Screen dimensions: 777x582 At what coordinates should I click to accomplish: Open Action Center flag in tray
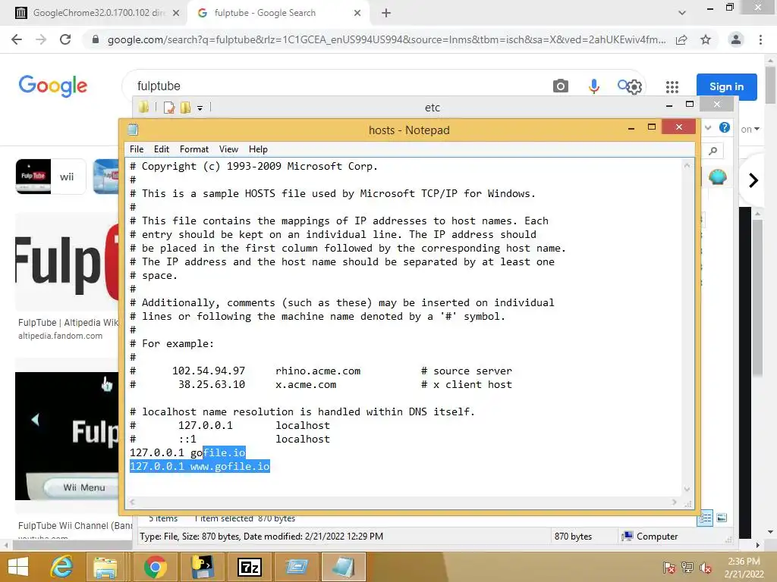click(x=669, y=568)
